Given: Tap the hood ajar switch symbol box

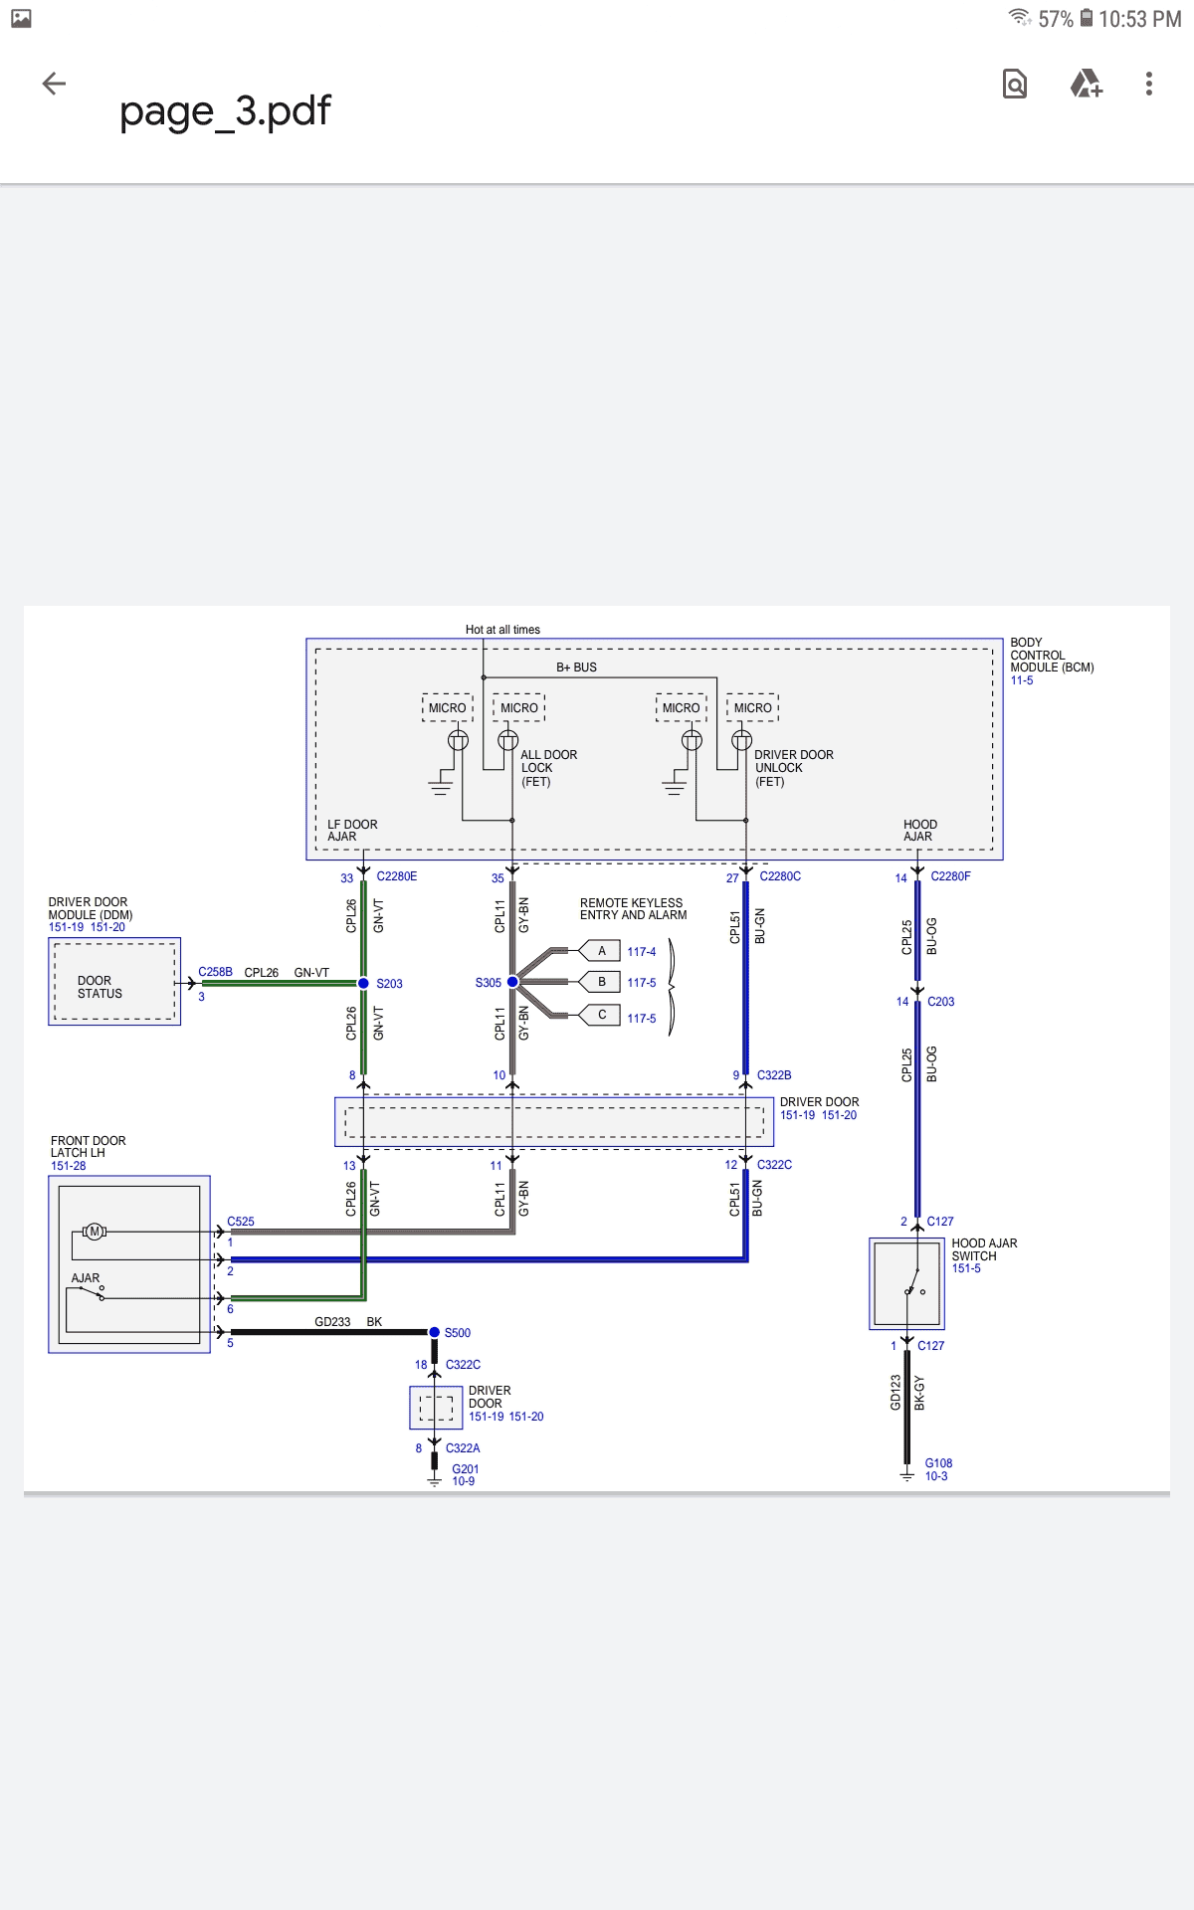Looking at the screenshot, I should coord(906,1283).
